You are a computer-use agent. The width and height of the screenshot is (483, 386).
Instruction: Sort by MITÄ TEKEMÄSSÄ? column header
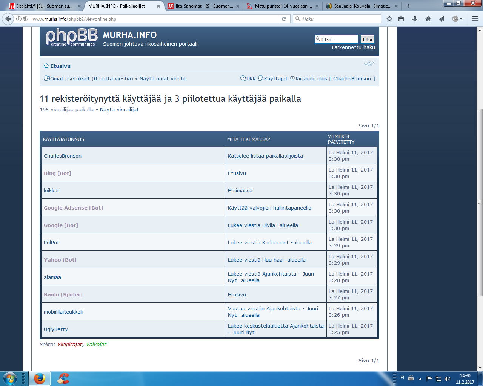(x=248, y=139)
